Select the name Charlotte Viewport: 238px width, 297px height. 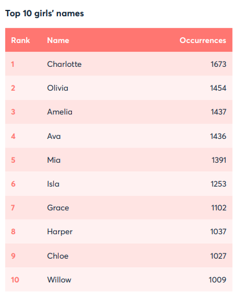[64, 64]
